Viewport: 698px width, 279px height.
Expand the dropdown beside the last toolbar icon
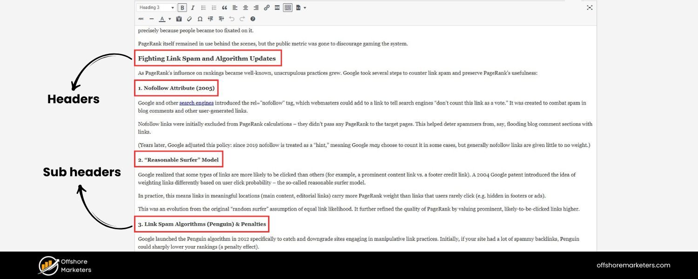(x=305, y=7)
